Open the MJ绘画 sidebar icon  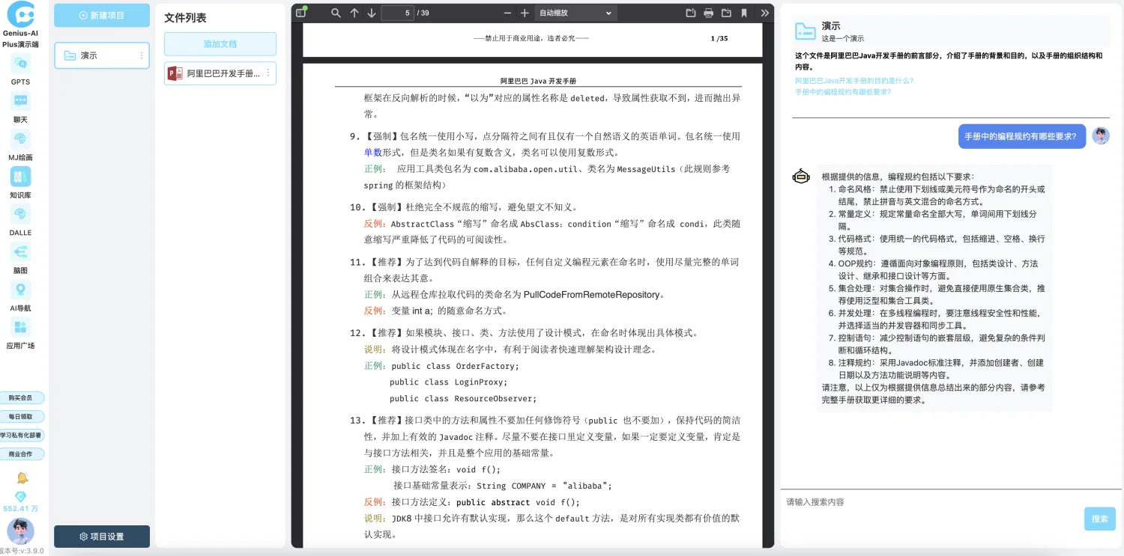click(20, 139)
